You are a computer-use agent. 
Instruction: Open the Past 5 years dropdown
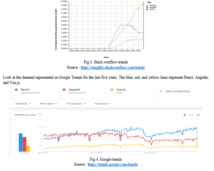pos(48,104)
